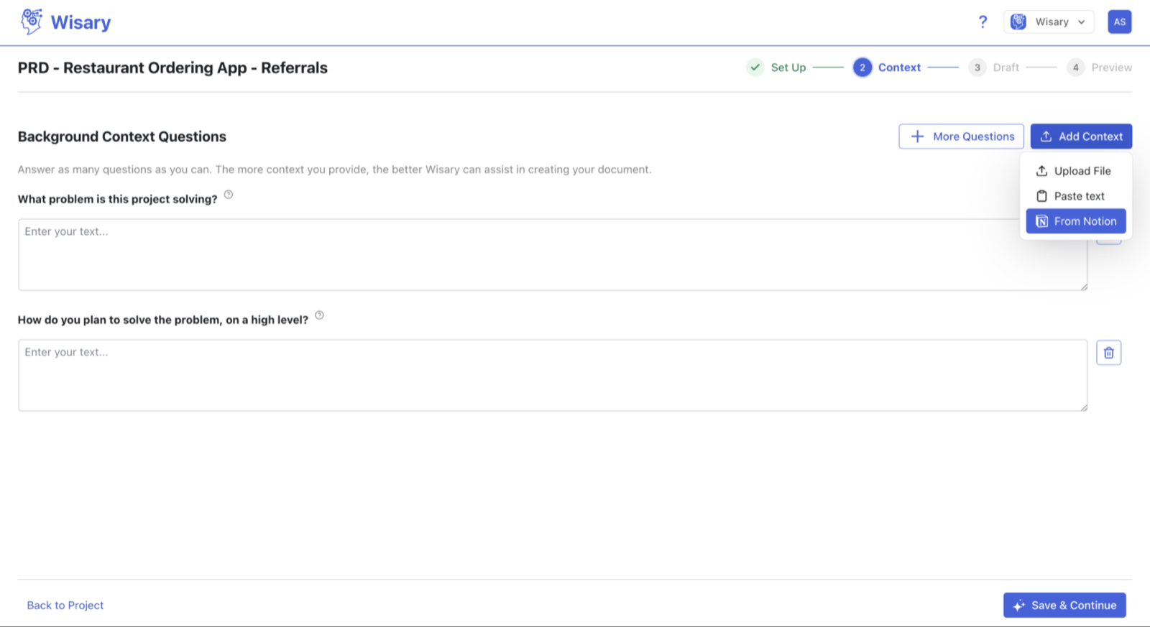Screen dimensions: 1150x627
Task: Click info icon beside problem solving question
Action: click(x=229, y=195)
